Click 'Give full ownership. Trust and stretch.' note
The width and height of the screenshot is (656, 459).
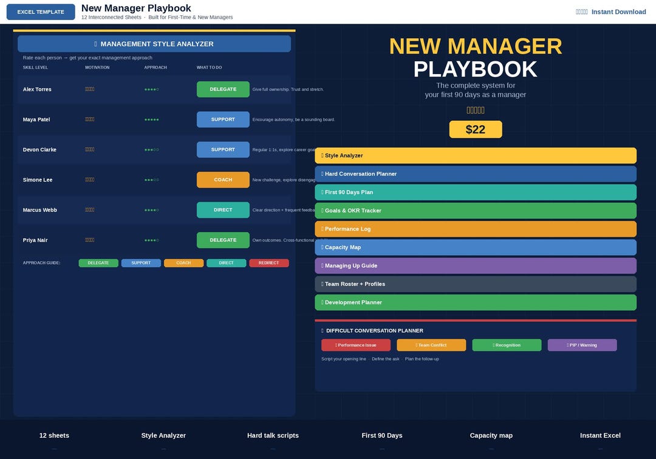tap(289, 89)
